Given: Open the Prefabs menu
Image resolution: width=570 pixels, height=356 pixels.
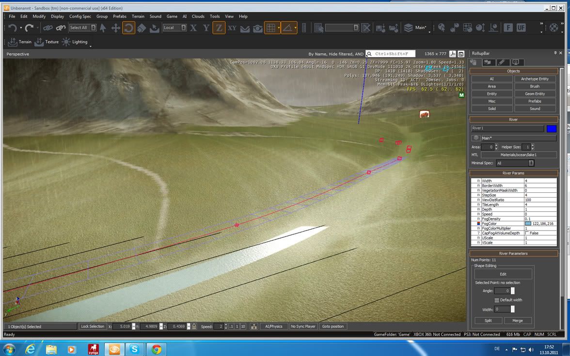Looking at the screenshot, I should 120,16.
